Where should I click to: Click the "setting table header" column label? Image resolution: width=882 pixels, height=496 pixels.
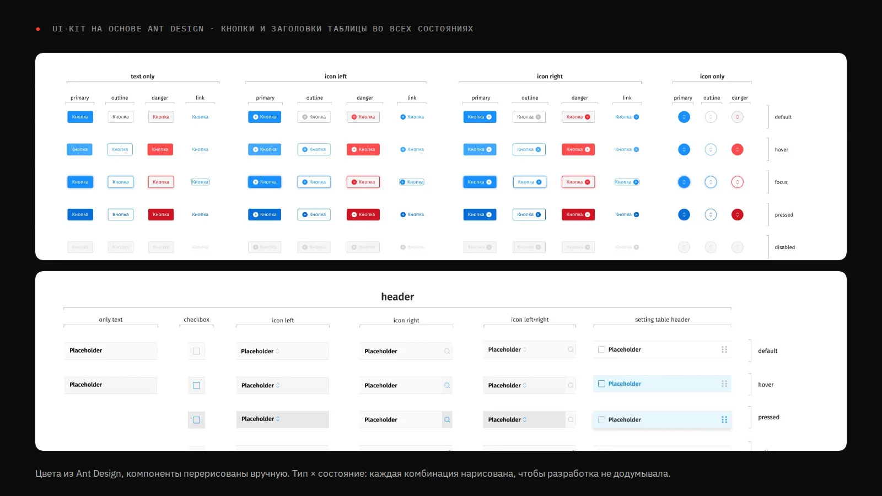[x=662, y=320]
